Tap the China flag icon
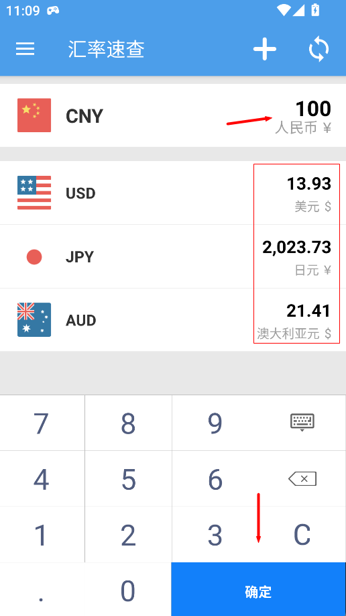The width and height of the screenshot is (346, 616). pos(34,115)
